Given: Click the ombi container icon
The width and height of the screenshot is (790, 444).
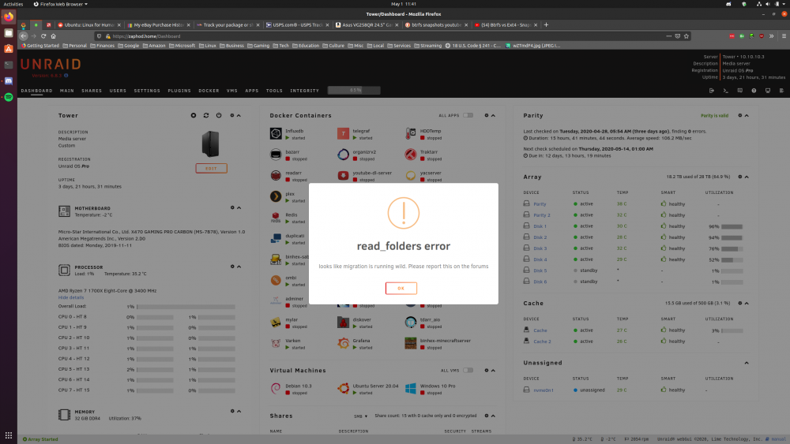Looking at the screenshot, I should [276, 280].
